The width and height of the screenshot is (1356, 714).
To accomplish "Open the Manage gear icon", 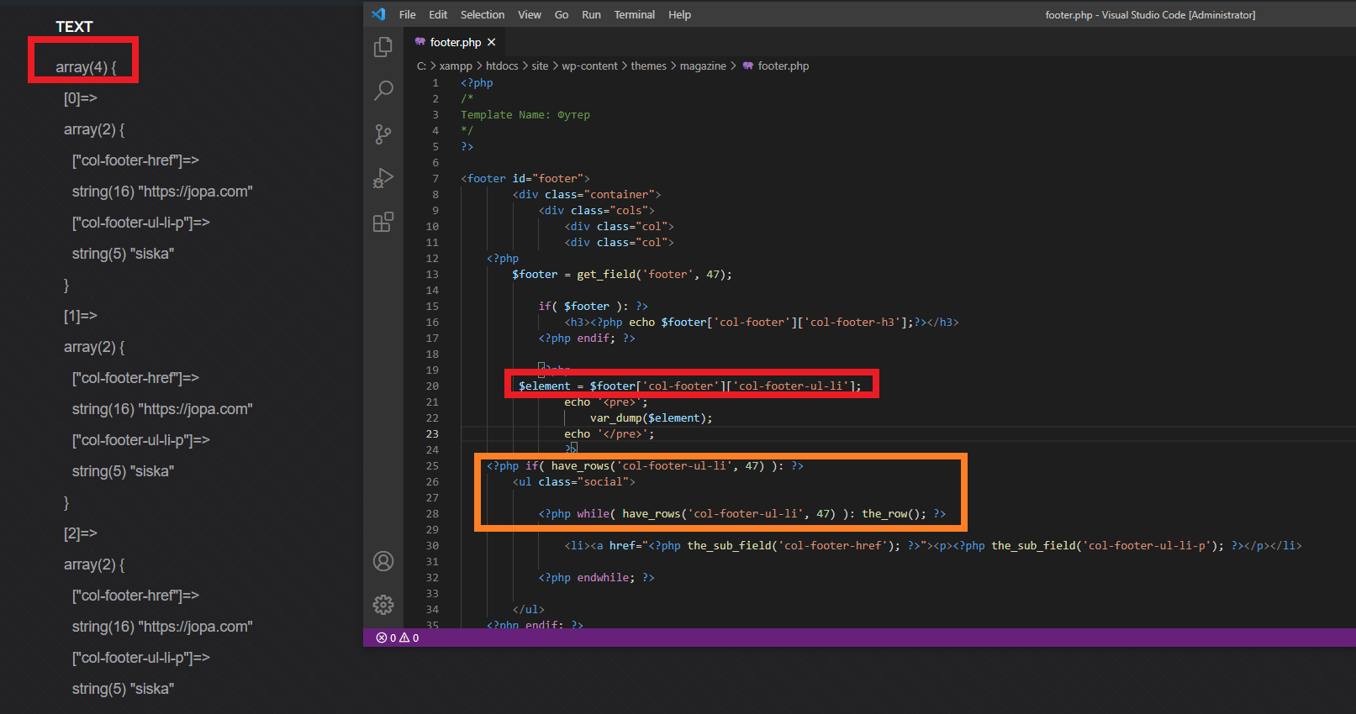I will [383, 605].
